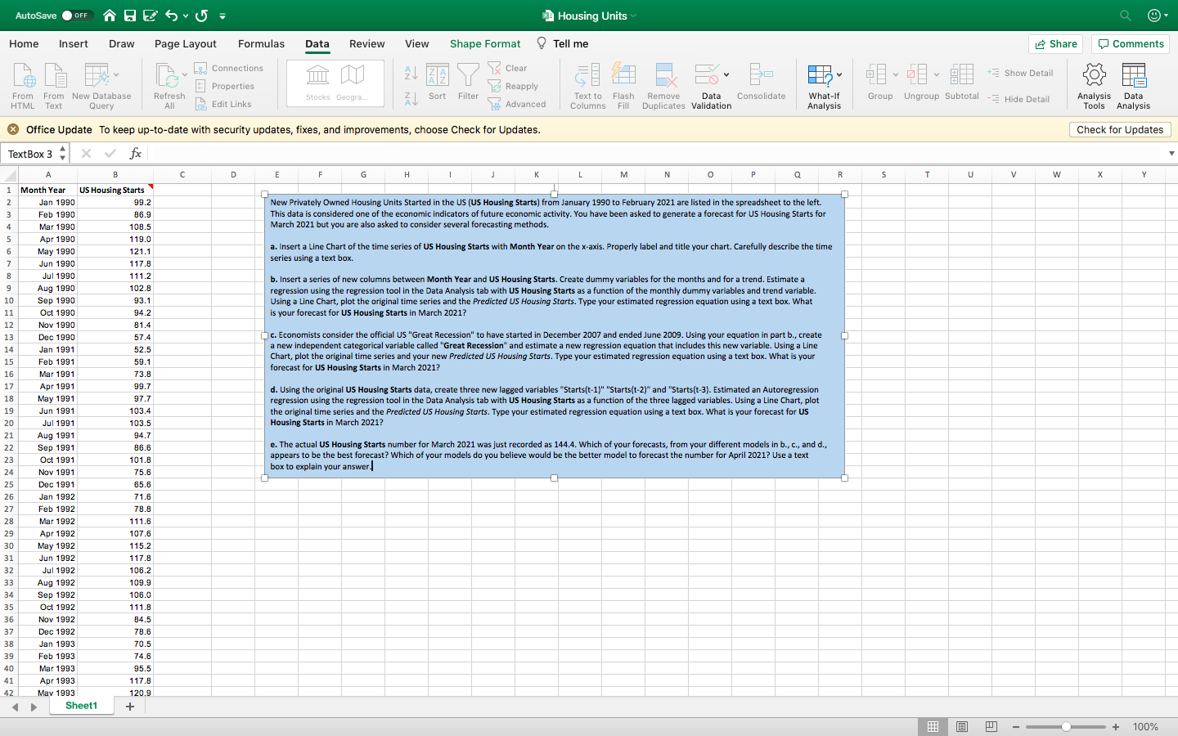Open the Home tab
This screenshot has height=736, width=1178.
tap(24, 44)
